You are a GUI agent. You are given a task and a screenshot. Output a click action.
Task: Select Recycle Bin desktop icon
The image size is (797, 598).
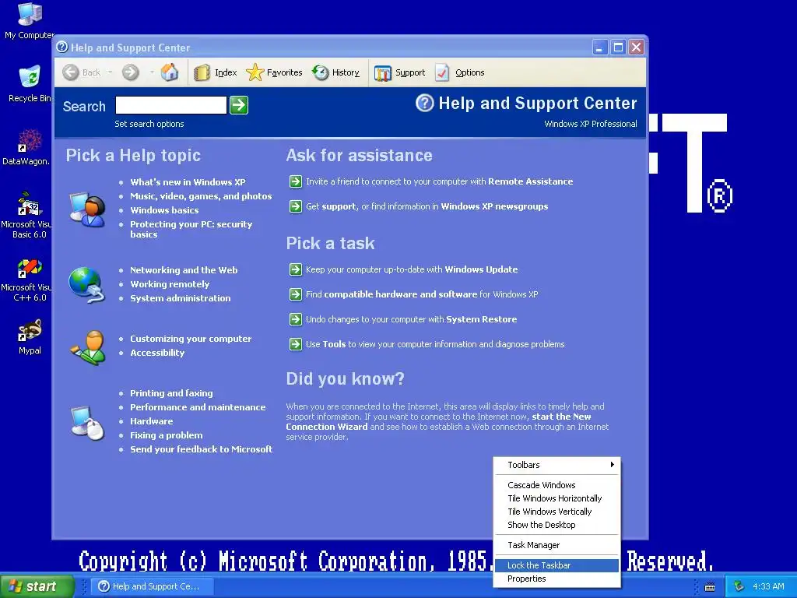[x=30, y=84]
